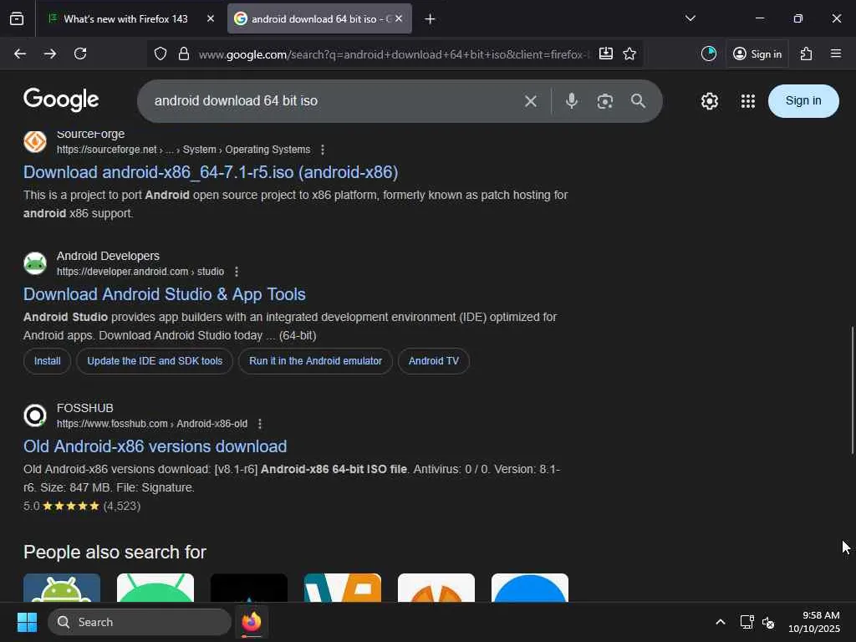This screenshot has width=856, height=642.
Task: Open the Google apps grid
Action: pyautogui.click(x=748, y=101)
